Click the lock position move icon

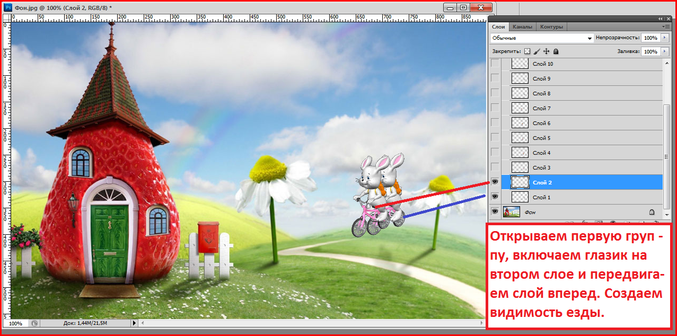click(547, 51)
